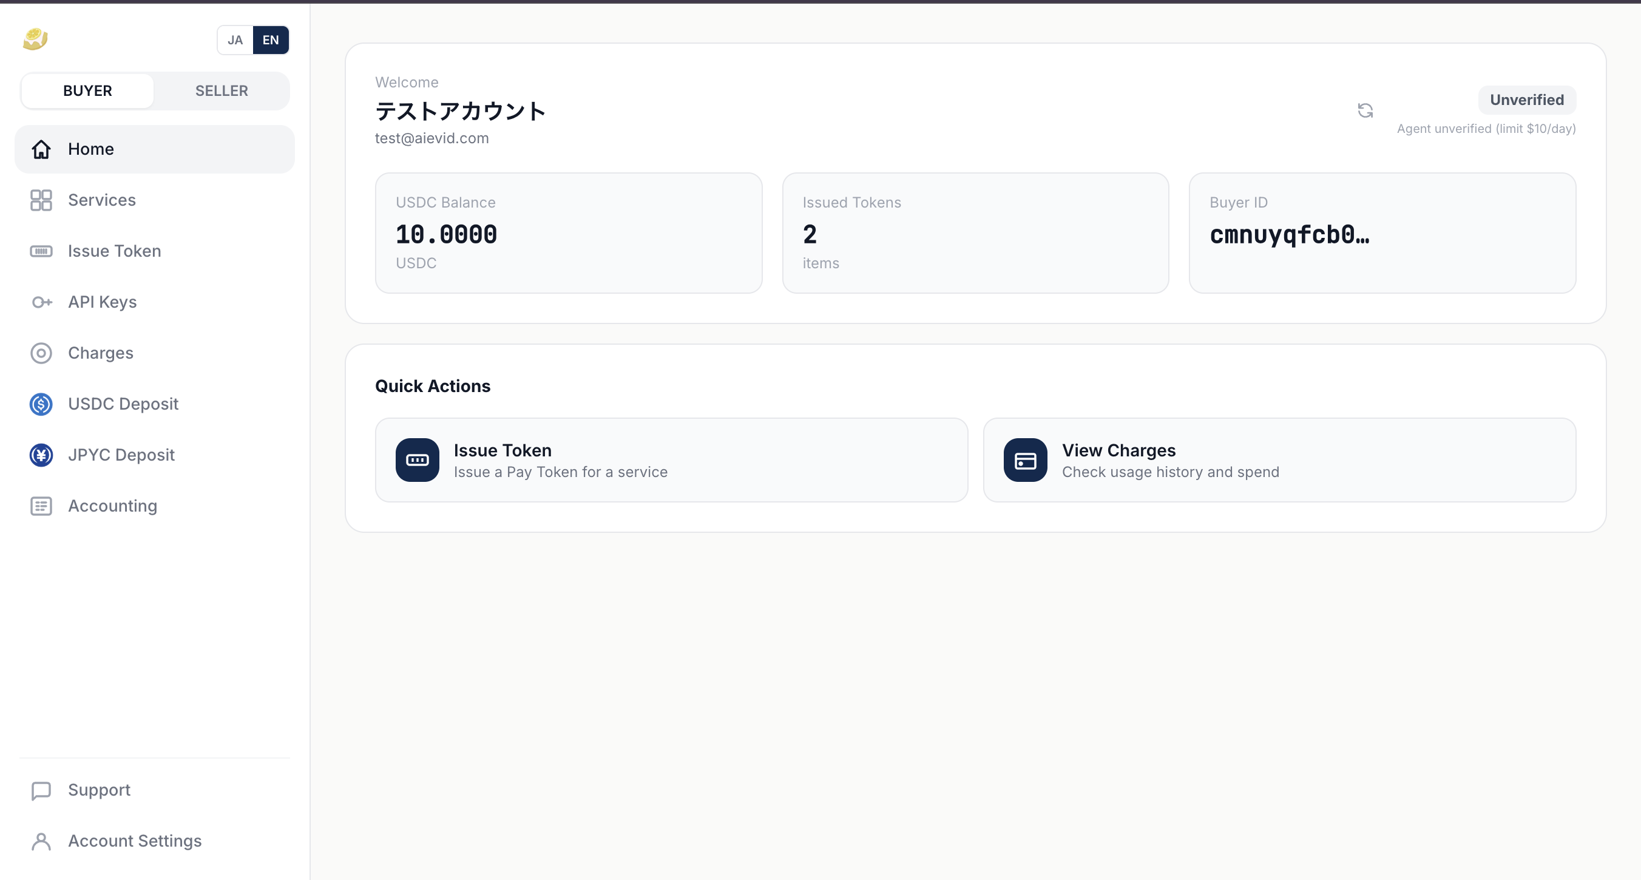This screenshot has width=1641, height=880.
Task: Open Home in the sidebar
Action: pyautogui.click(x=155, y=149)
